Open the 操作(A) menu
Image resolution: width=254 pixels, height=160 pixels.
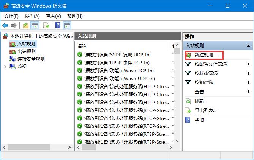(32, 16)
